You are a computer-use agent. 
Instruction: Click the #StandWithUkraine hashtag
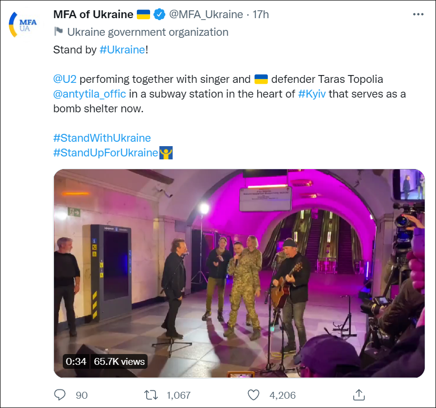pyautogui.click(x=102, y=138)
